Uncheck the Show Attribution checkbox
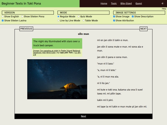 click(114, 20)
